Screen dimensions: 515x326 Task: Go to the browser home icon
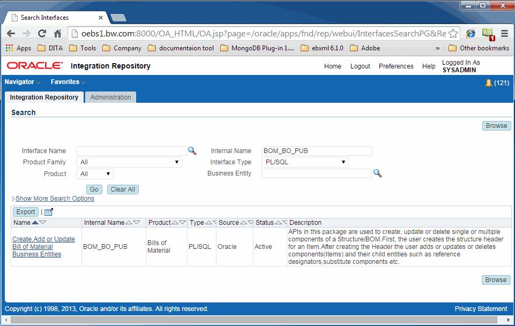[x=57, y=33]
